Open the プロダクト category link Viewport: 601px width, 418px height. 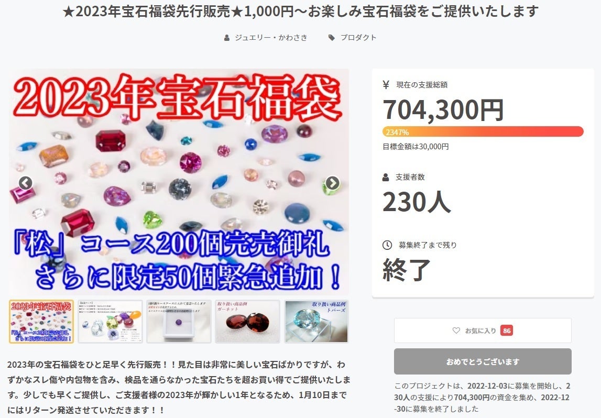[358, 38]
